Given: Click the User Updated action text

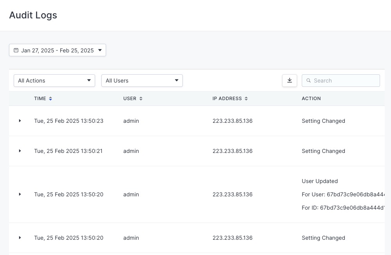Looking at the screenshot, I should tap(320, 181).
